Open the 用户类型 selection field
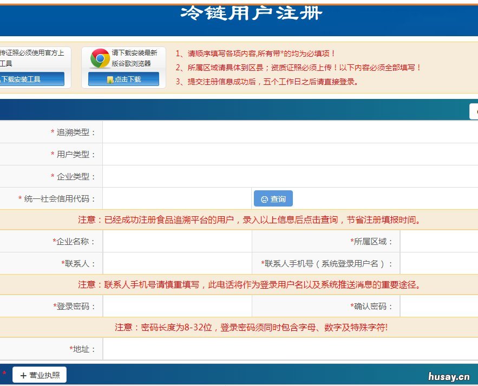The width and height of the screenshot is (478, 386). pos(244,154)
